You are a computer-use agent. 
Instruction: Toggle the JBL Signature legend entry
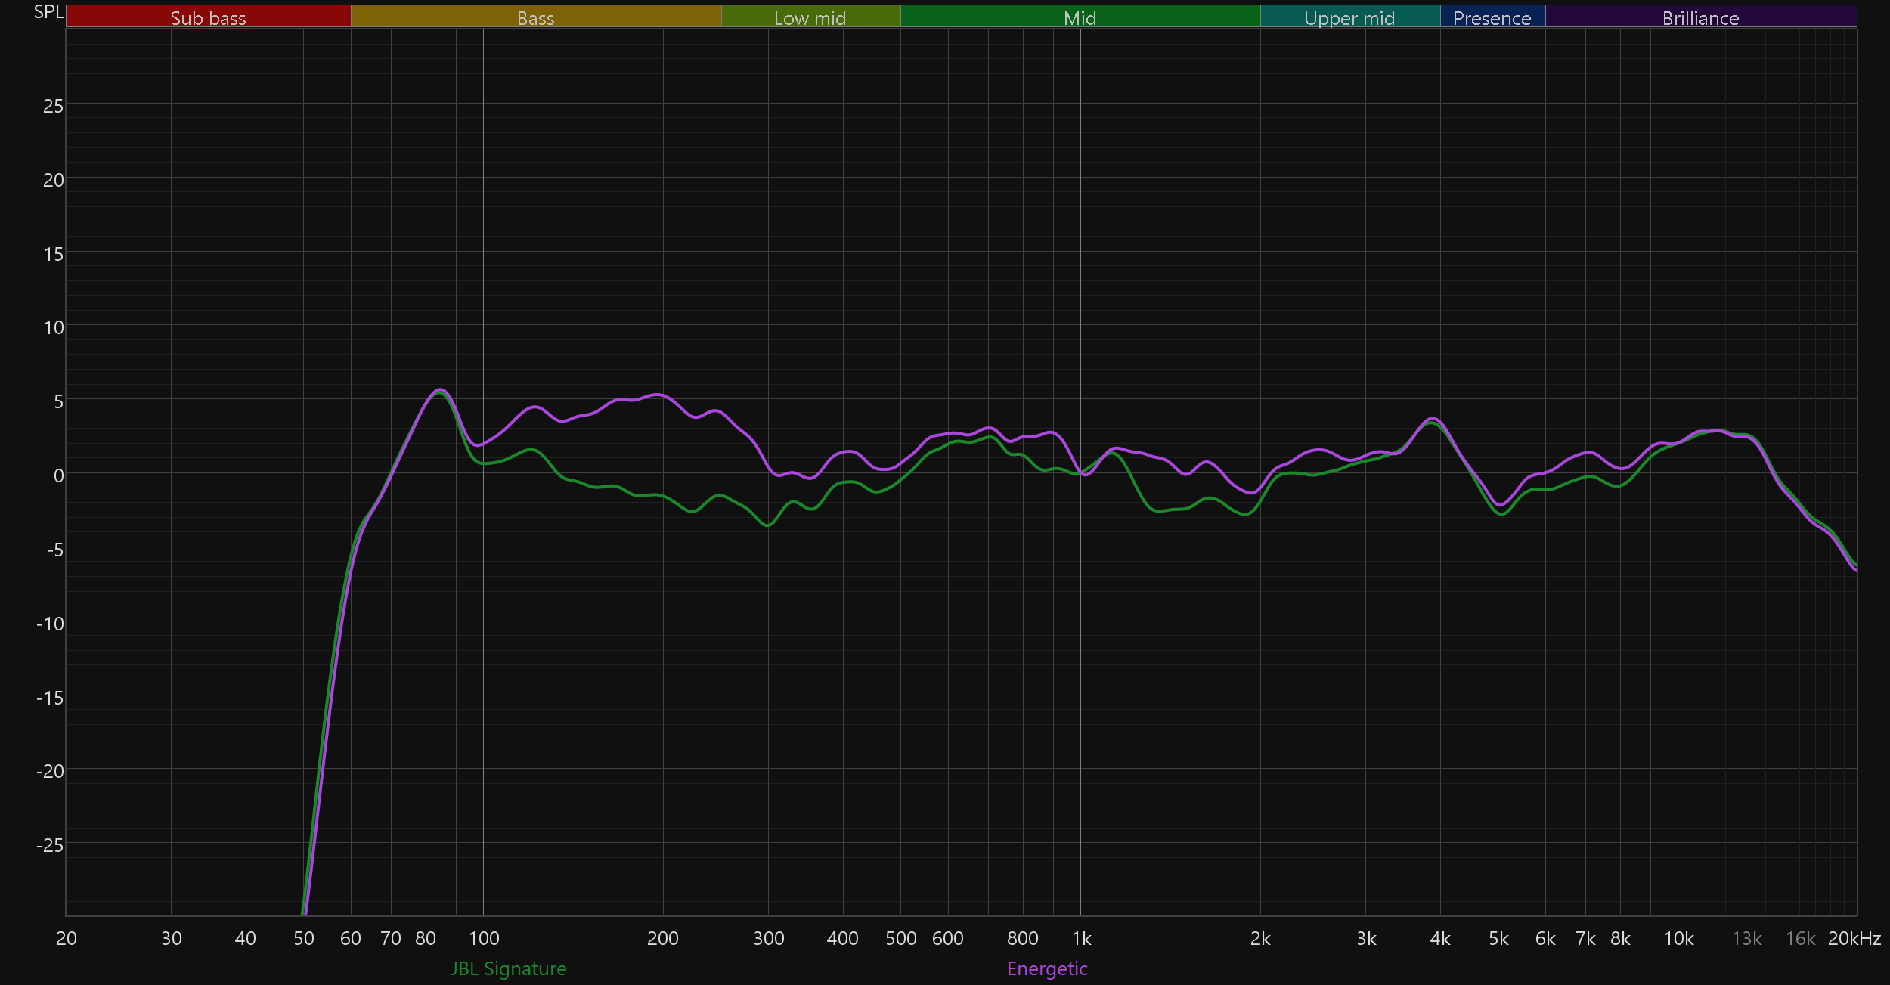(x=508, y=968)
